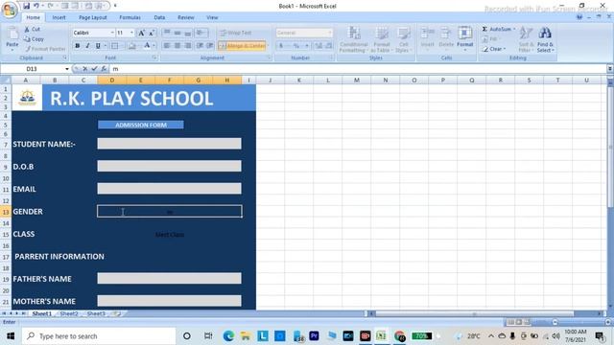614x345 pixels.
Task: Activate Format Painter
Action: (45, 49)
